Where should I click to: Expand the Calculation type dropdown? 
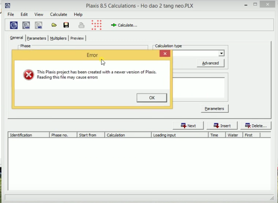(221, 53)
